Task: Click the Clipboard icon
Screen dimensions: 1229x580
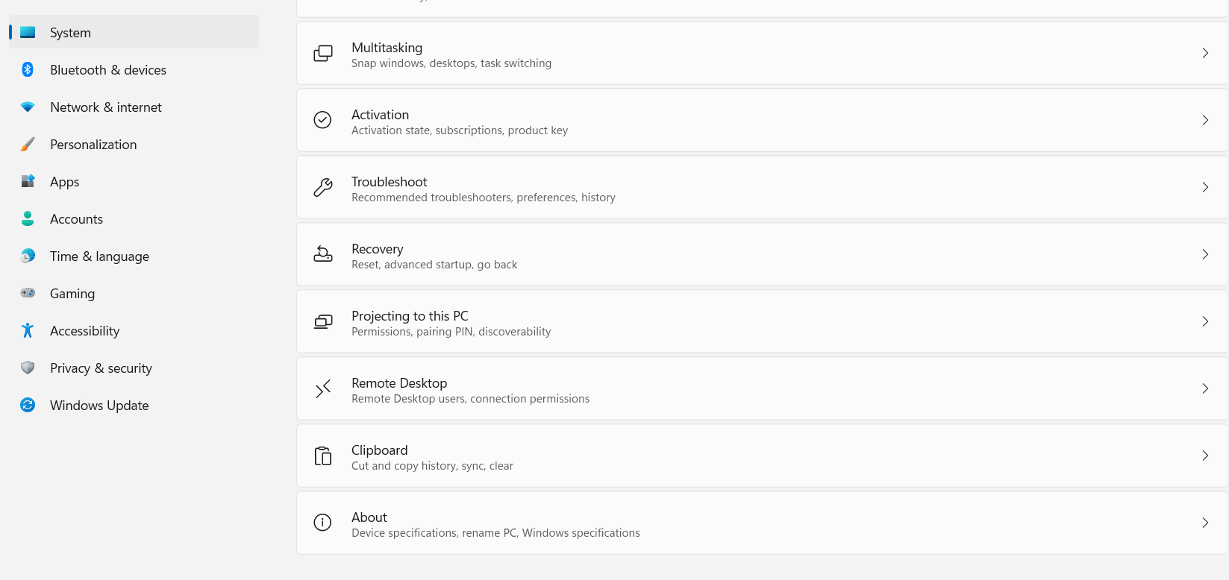Action: (323, 456)
